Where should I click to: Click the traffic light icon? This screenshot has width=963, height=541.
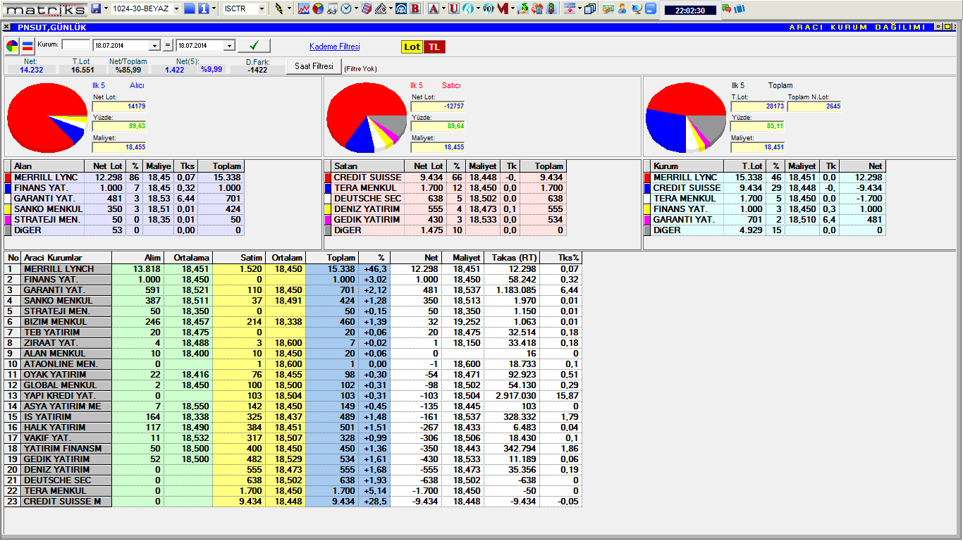pyautogui.click(x=551, y=9)
